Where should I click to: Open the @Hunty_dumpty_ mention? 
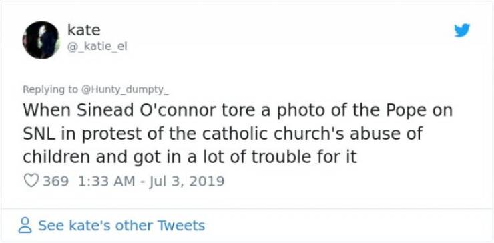pos(125,90)
